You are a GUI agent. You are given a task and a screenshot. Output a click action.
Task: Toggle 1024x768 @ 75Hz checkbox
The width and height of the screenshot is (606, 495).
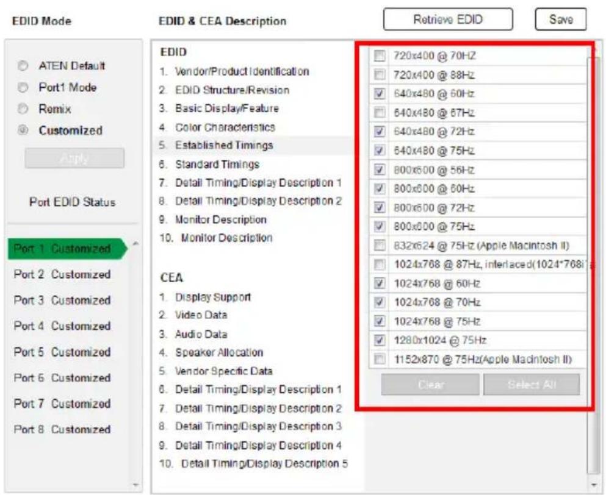pos(380,321)
